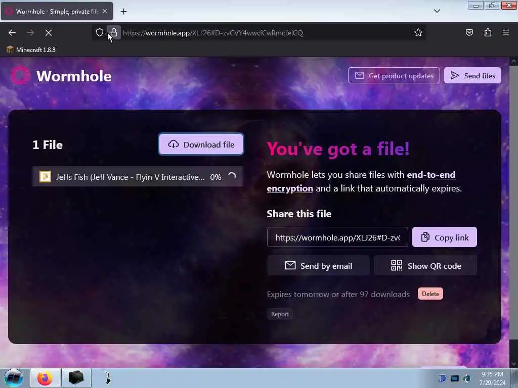Click the Wormhole title text
This screenshot has width=518, height=388.
(x=74, y=76)
